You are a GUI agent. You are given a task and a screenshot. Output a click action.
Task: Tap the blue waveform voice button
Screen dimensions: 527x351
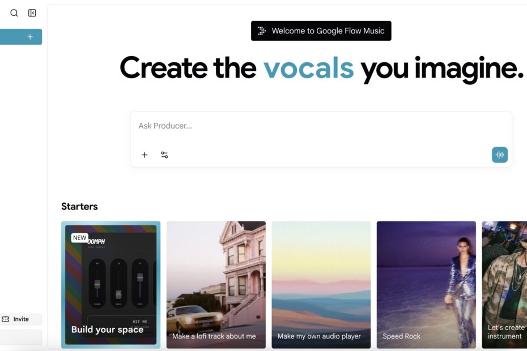pyautogui.click(x=499, y=155)
